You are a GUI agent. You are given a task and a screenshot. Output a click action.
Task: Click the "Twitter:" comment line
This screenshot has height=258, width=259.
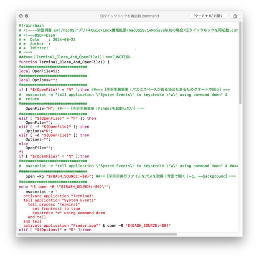[x=33, y=48]
